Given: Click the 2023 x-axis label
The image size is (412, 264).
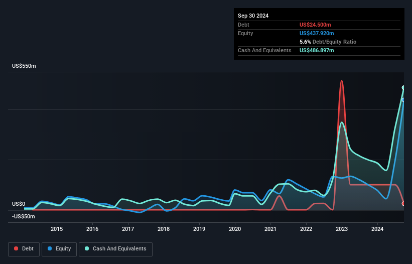Looking at the screenshot, I should pos(342,229).
